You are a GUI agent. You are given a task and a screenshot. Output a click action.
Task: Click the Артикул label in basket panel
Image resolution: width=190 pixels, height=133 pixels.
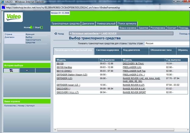pos(30,106)
